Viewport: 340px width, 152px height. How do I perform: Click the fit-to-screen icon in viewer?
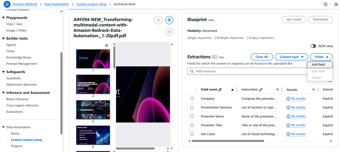coord(169,32)
